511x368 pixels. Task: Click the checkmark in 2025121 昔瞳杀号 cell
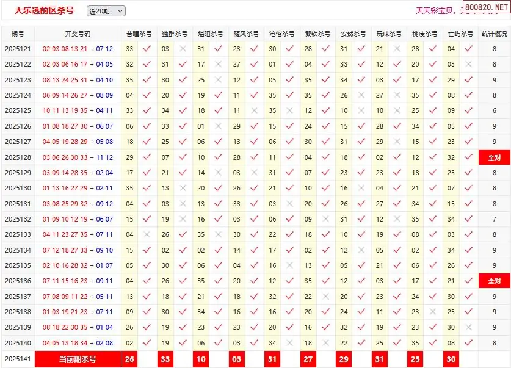click(147, 49)
